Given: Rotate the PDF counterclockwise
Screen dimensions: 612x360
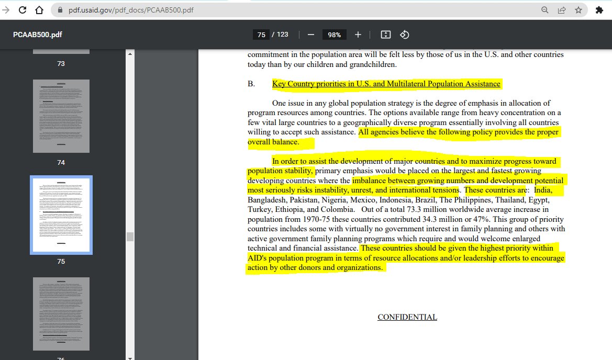Looking at the screenshot, I should [x=404, y=35].
